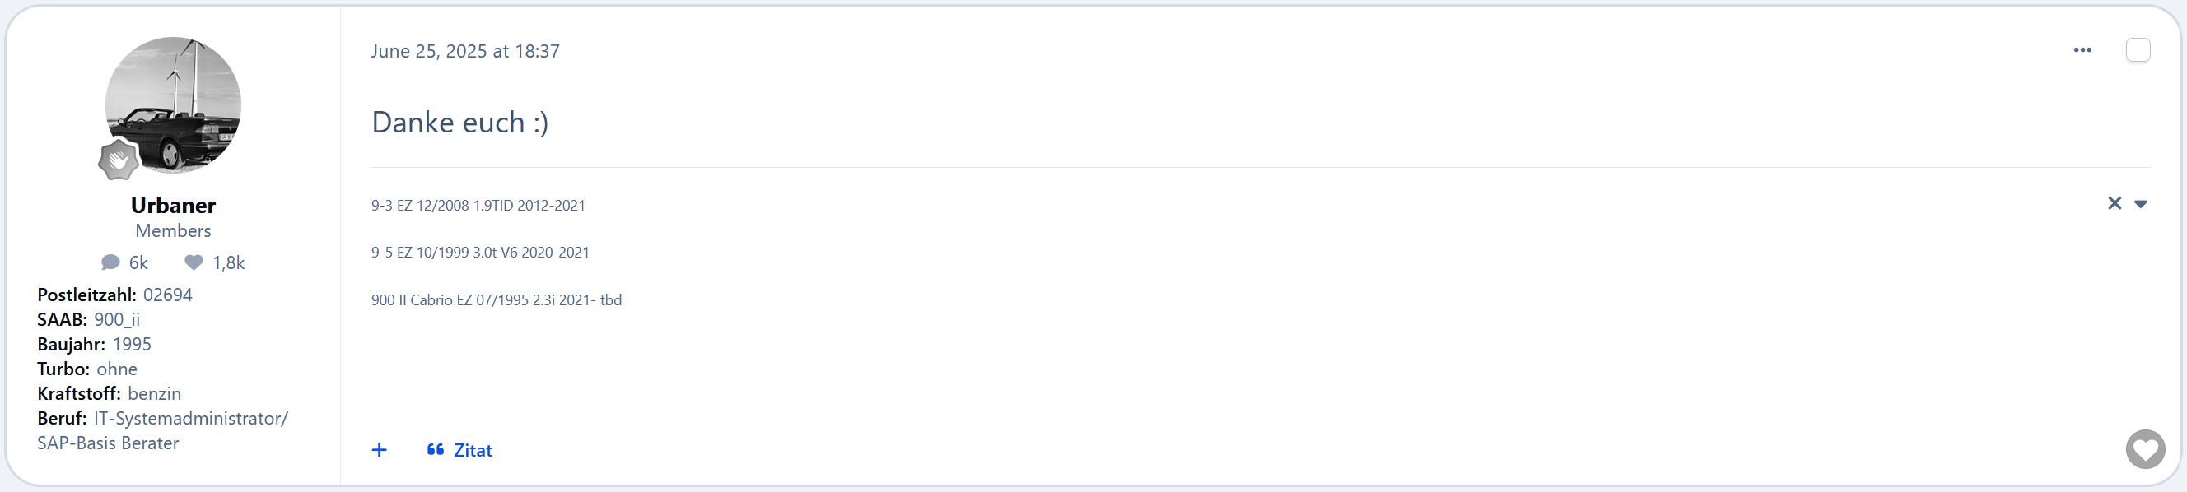Like the post with the heart button

click(x=2144, y=448)
